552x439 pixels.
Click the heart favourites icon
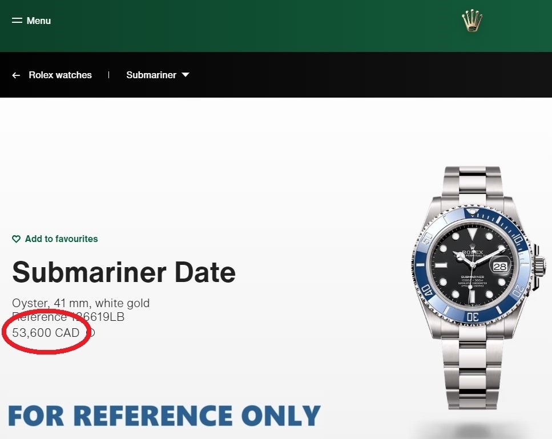(x=16, y=239)
